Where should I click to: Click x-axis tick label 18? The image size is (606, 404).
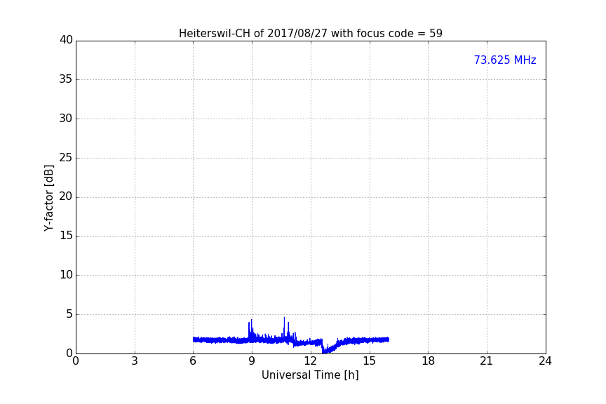[x=429, y=361]
